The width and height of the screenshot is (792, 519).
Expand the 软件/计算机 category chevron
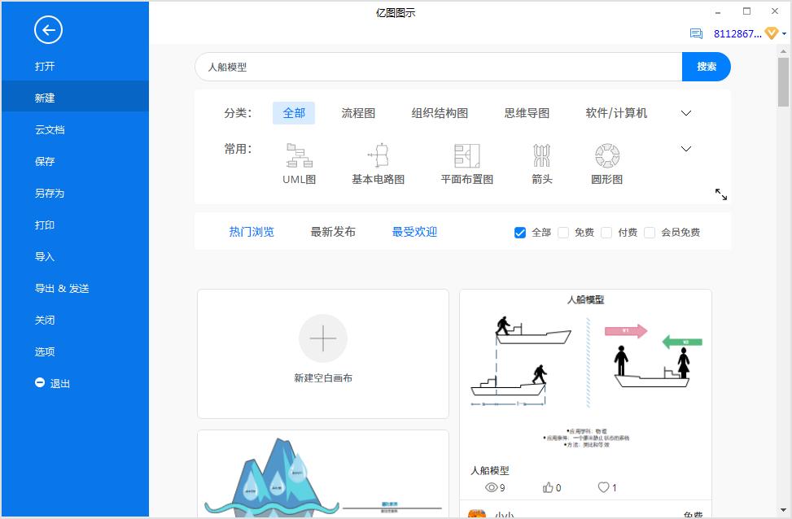coord(685,111)
